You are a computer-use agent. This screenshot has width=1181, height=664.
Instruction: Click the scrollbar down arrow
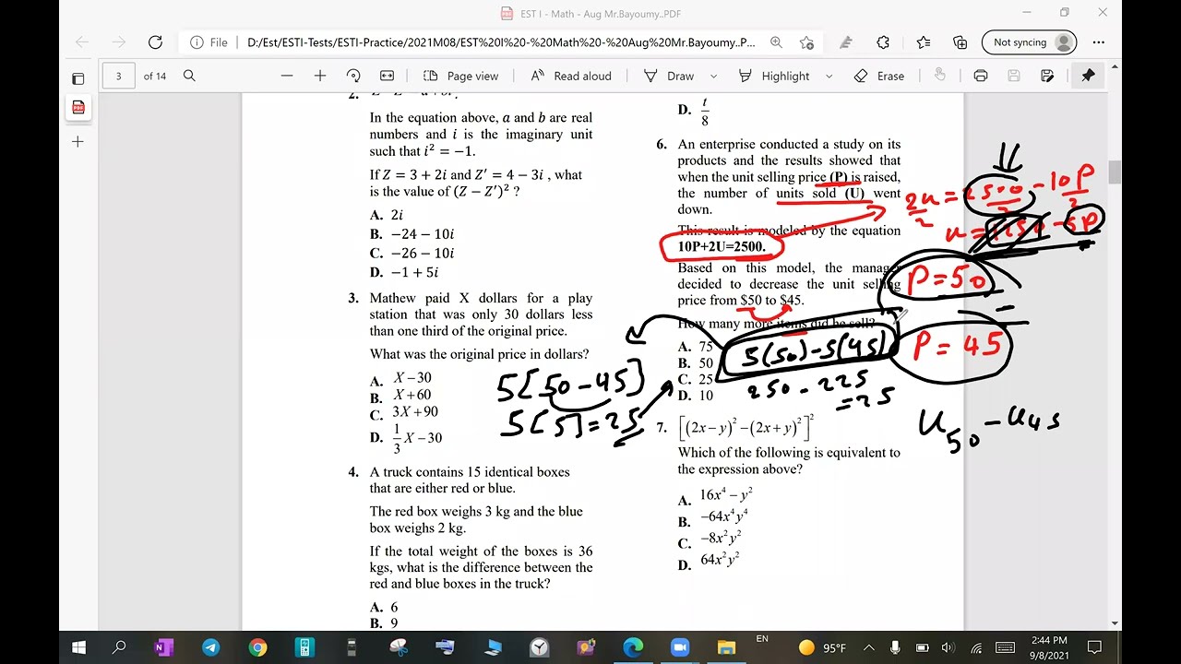(x=1115, y=623)
